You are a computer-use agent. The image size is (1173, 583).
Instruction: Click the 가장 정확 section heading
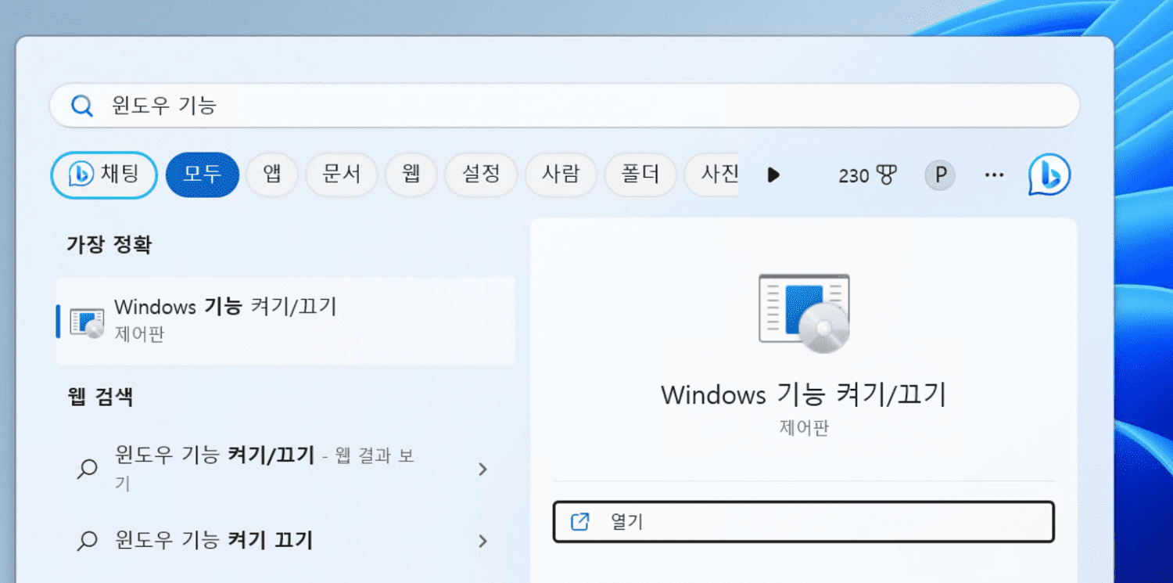(x=109, y=245)
